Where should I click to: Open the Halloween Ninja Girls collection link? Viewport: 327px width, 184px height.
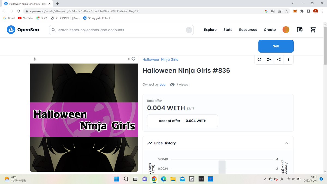pyautogui.click(x=160, y=59)
